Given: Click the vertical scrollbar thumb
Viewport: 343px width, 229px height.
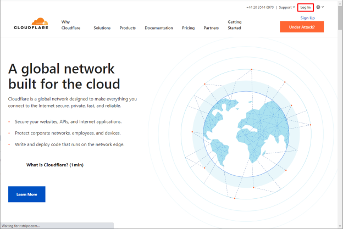Looking at the screenshot, I should pyautogui.click(x=340, y=18).
